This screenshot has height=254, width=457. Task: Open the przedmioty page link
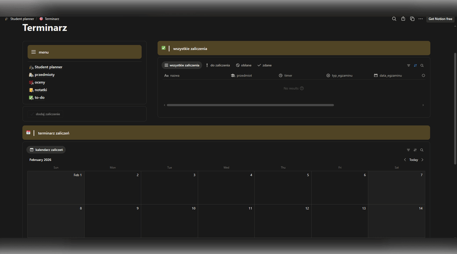44,75
